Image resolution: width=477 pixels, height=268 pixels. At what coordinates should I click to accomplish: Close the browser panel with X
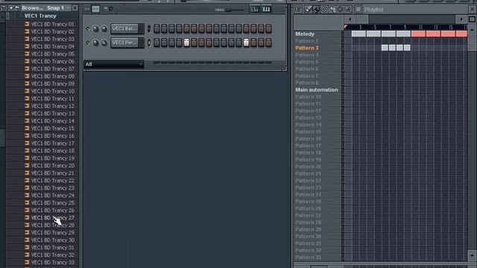(75, 8)
